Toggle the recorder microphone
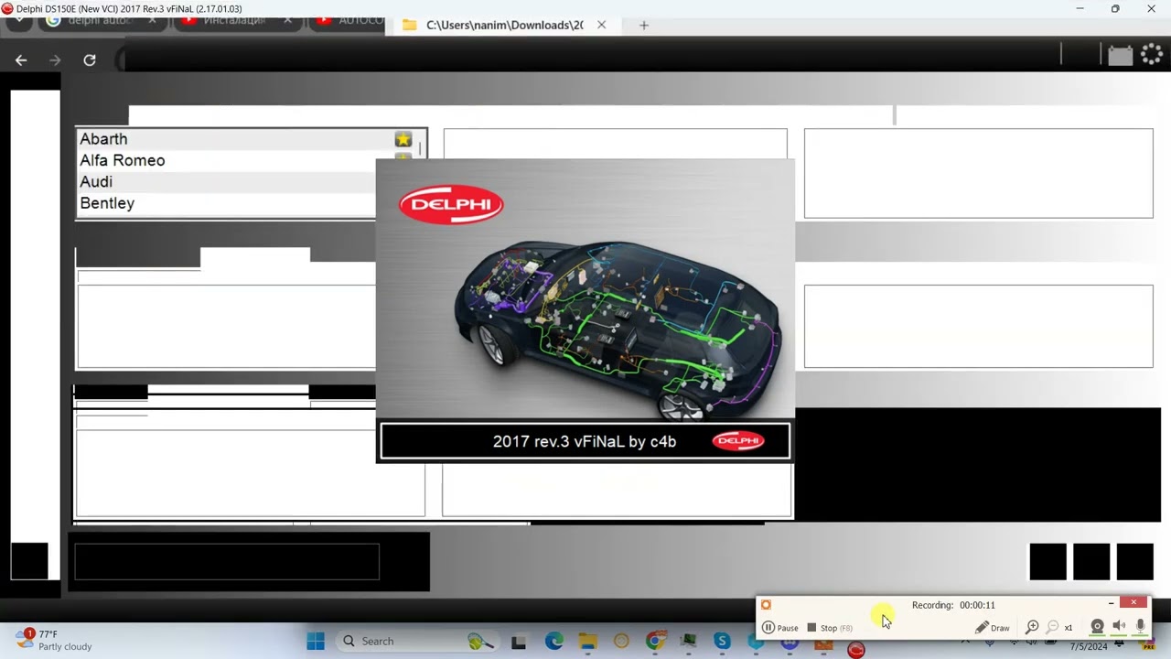1171x659 pixels. point(1140,627)
